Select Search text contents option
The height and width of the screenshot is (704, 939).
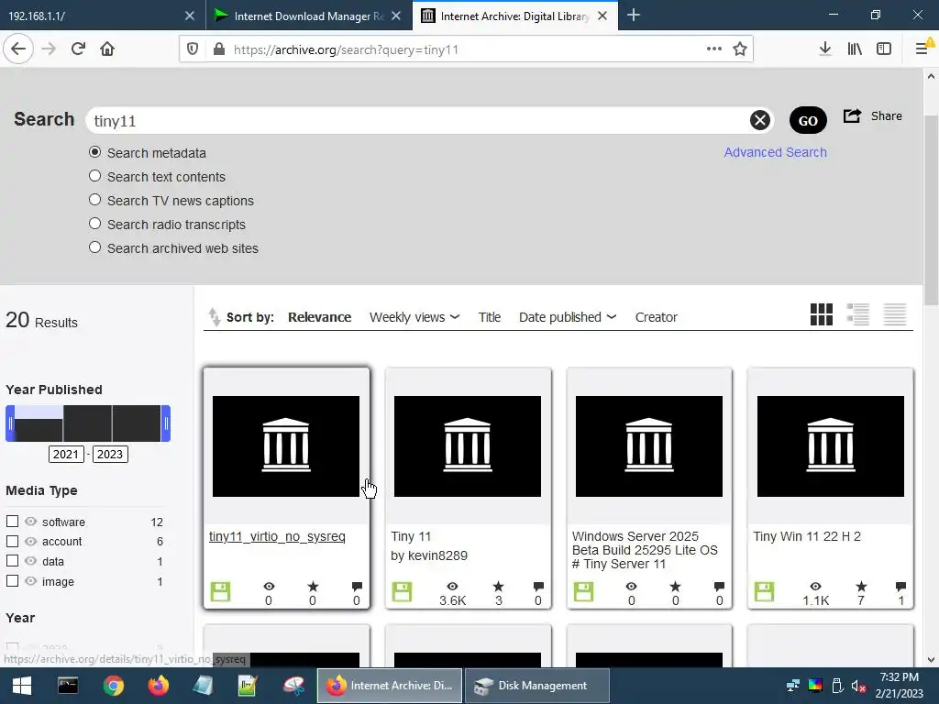[x=94, y=176]
